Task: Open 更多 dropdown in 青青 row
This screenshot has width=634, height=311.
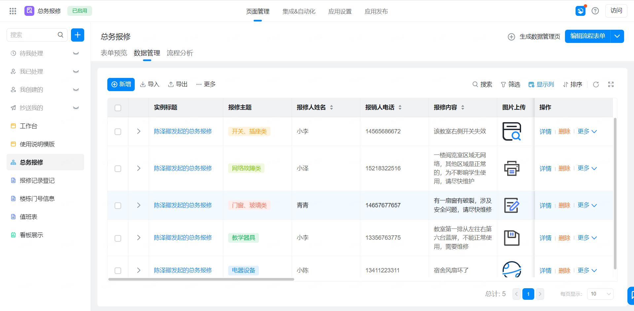Action: click(587, 205)
